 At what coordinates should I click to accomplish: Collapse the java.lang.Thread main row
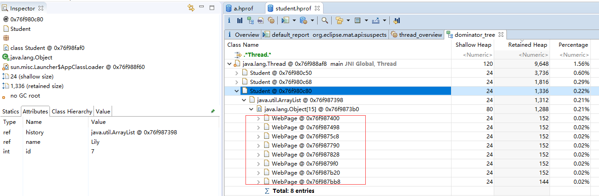229,64
